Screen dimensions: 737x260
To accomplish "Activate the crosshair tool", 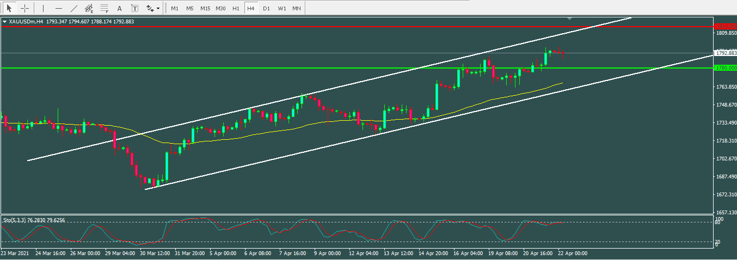I will pos(24,8).
